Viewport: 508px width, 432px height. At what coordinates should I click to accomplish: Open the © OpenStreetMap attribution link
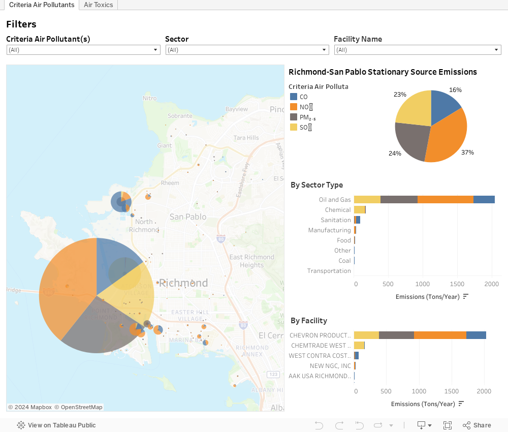(78, 407)
